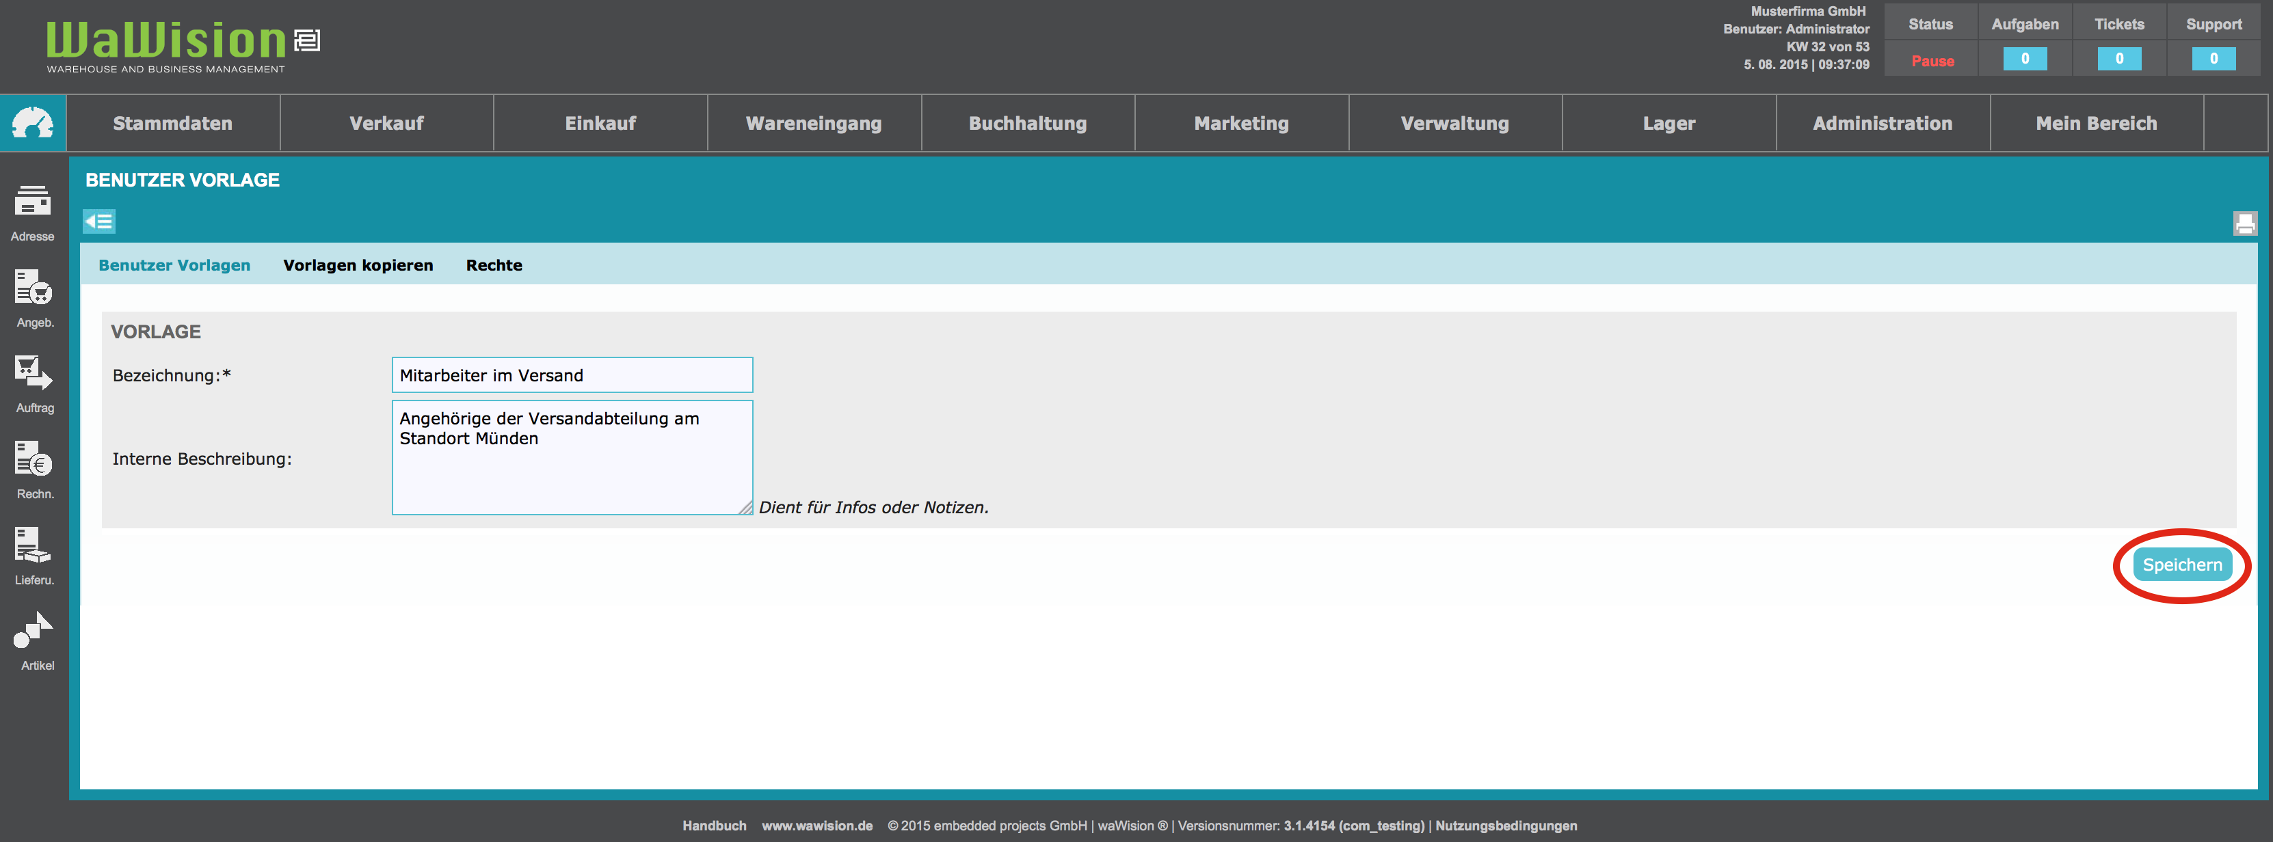Click the dashboard speedometer home icon

pos(33,124)
